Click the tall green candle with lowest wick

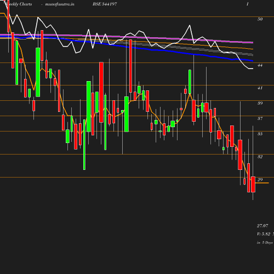click(x=84, y=145)
